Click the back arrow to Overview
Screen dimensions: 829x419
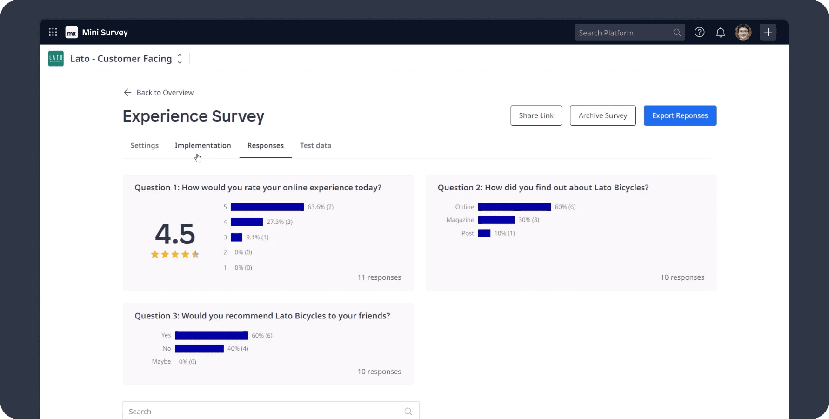[x=127, y=92]
